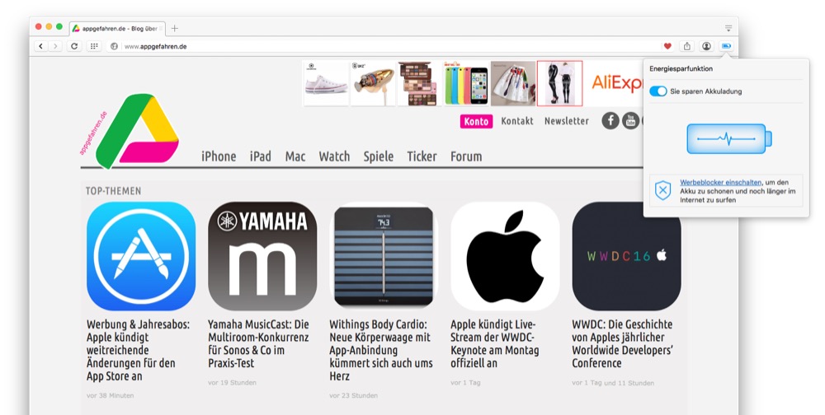Click the 'Werbeblocker einschalten' link

pyautogui.click(x=720, y=182)
